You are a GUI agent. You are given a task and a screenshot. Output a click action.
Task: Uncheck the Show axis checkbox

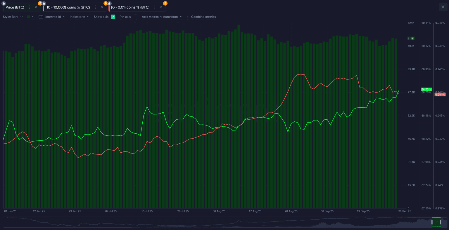[113, 17]
